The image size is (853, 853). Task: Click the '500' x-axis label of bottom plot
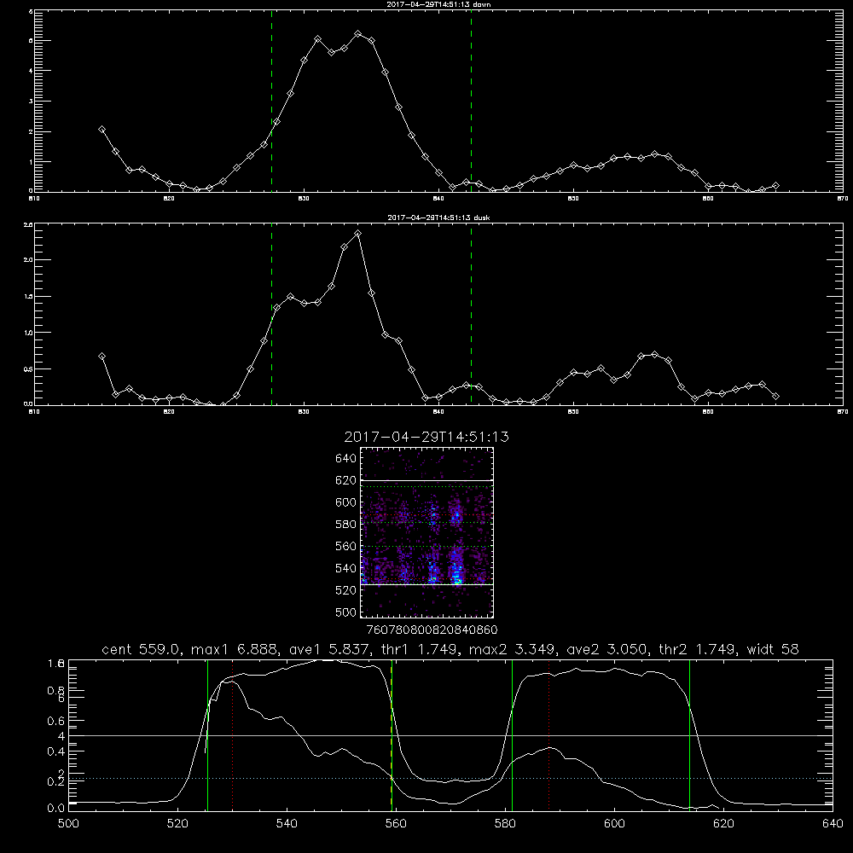tap(68, 824)
